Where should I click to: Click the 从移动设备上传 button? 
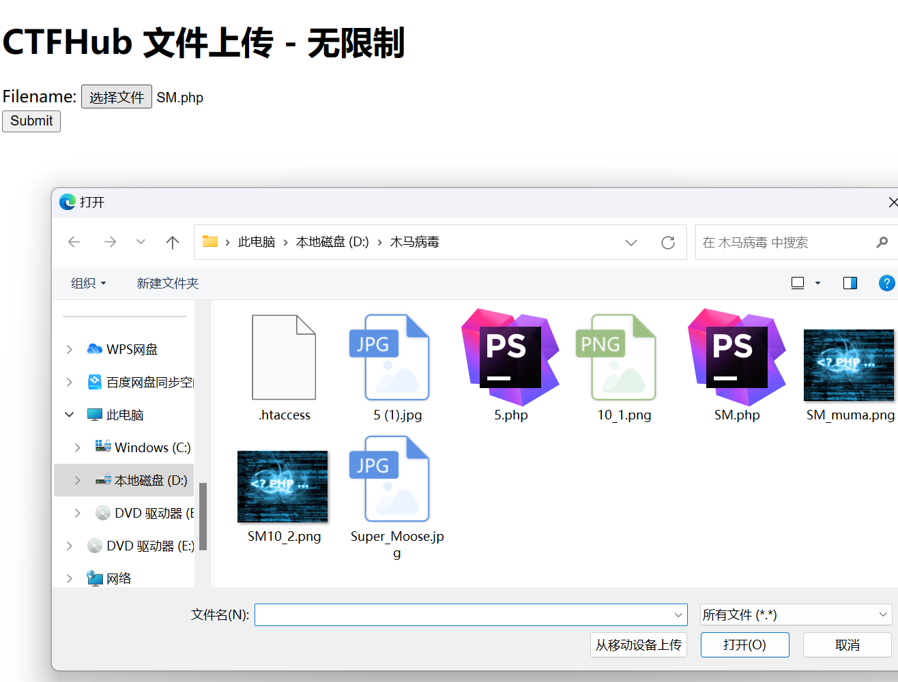[638, 644]
